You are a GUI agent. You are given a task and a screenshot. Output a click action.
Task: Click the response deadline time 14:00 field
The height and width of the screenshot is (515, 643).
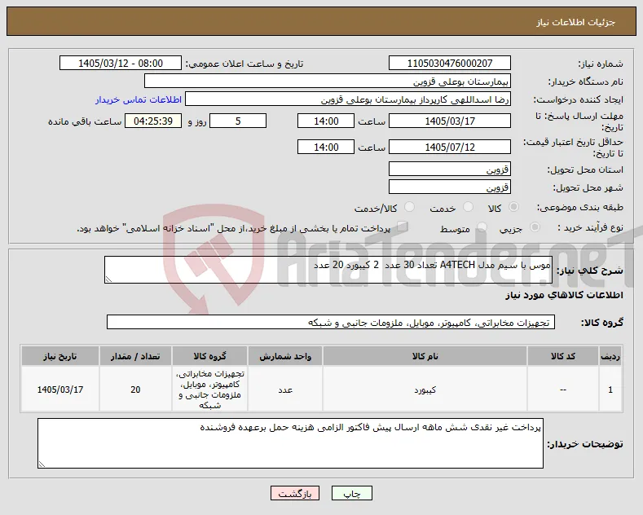coord(326,121)
